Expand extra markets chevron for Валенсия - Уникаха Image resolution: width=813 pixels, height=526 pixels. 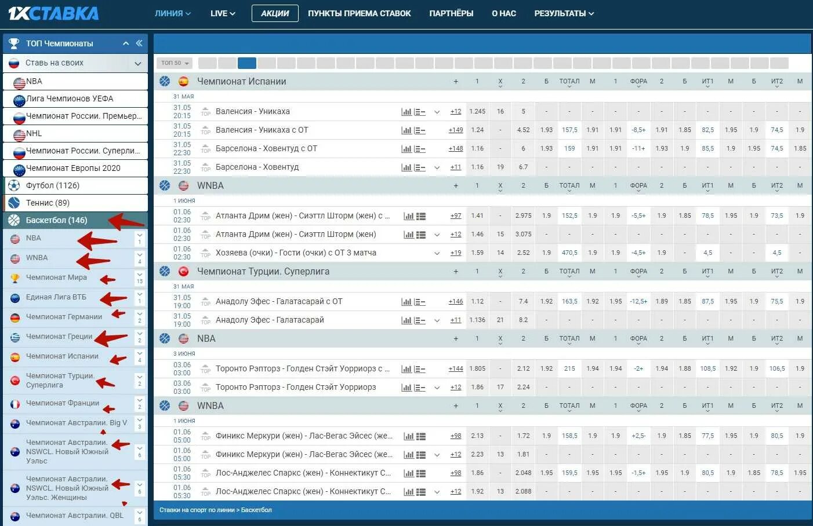click(x=437, y=112)
